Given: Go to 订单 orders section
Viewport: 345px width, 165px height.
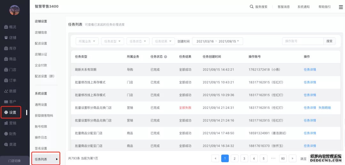Looking at the screenshot, I should 10,80.
